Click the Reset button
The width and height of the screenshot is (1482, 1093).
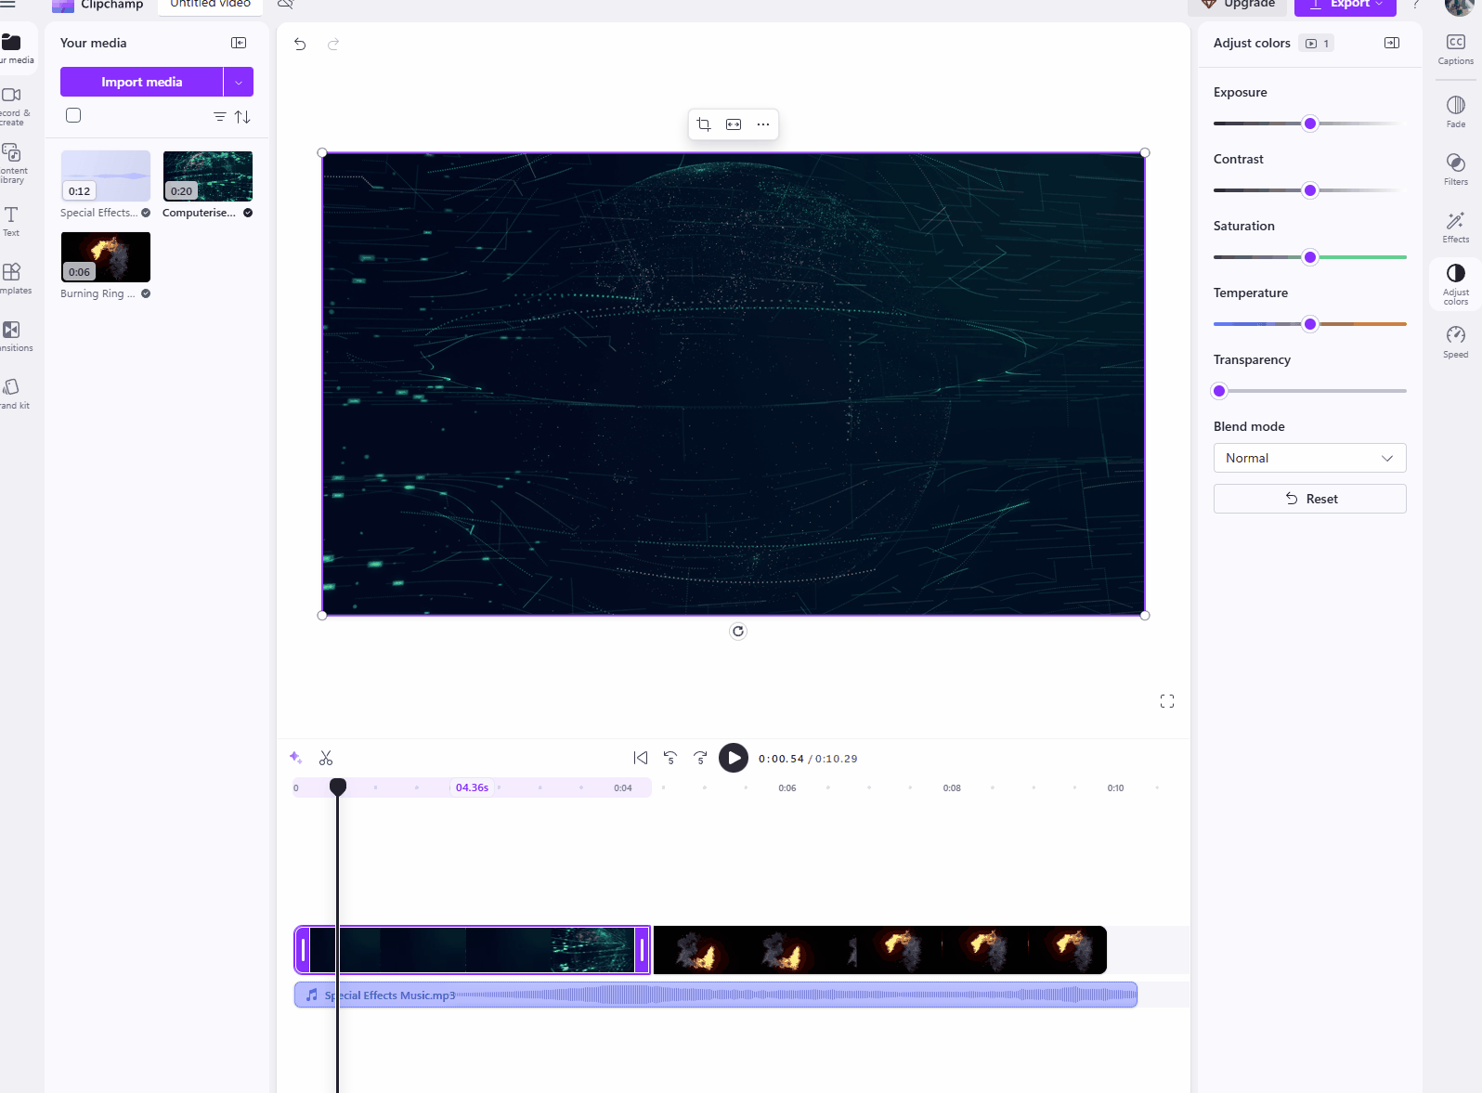(1309, 500)
